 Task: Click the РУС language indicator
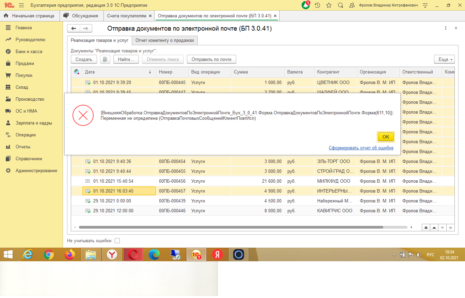tap(431, 255)
